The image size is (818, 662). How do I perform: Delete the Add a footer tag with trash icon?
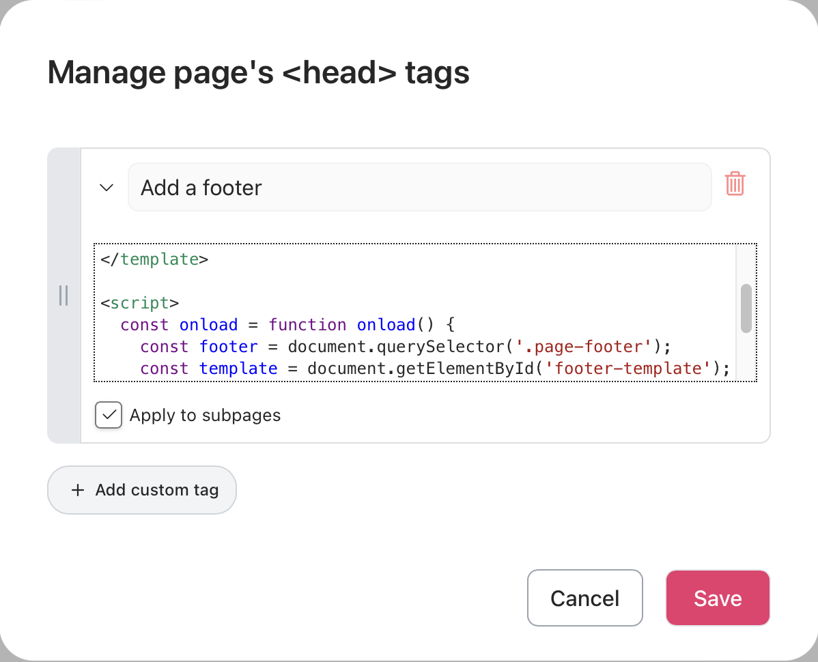point(735,184)
